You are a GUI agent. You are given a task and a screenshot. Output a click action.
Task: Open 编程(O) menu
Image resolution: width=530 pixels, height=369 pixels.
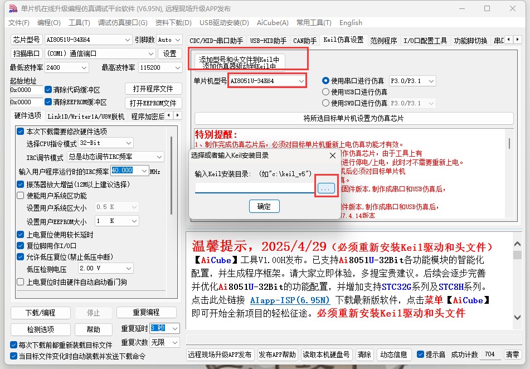pyautogui.click(x=49, y=23)
